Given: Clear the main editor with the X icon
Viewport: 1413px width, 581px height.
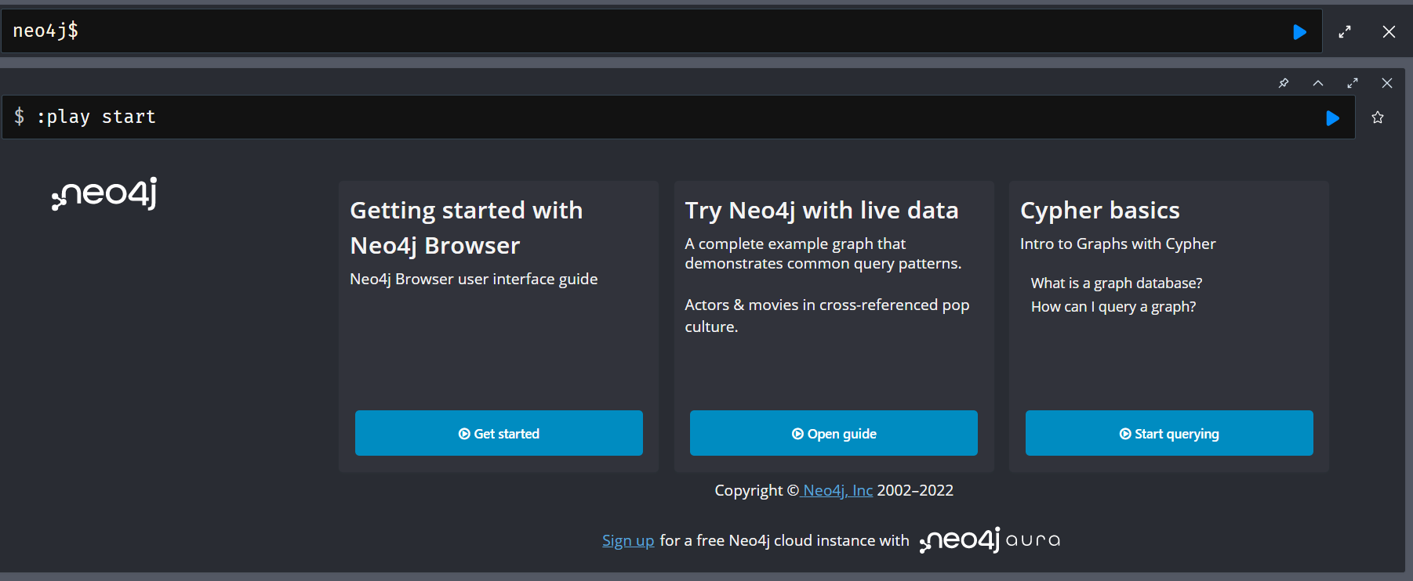Looking at the screenshot, I should [1389, 32].
